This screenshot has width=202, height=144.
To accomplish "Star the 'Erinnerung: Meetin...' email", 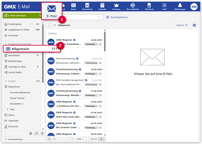I will click(x=100, y=95).
